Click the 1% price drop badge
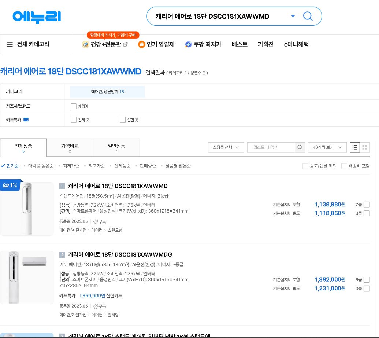 (x=10, y=185)
